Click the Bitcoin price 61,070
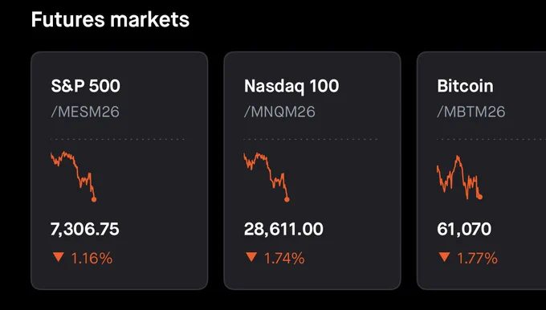This screenshot has width=546, height=310. pyautogui.click(x=464, y=229)
